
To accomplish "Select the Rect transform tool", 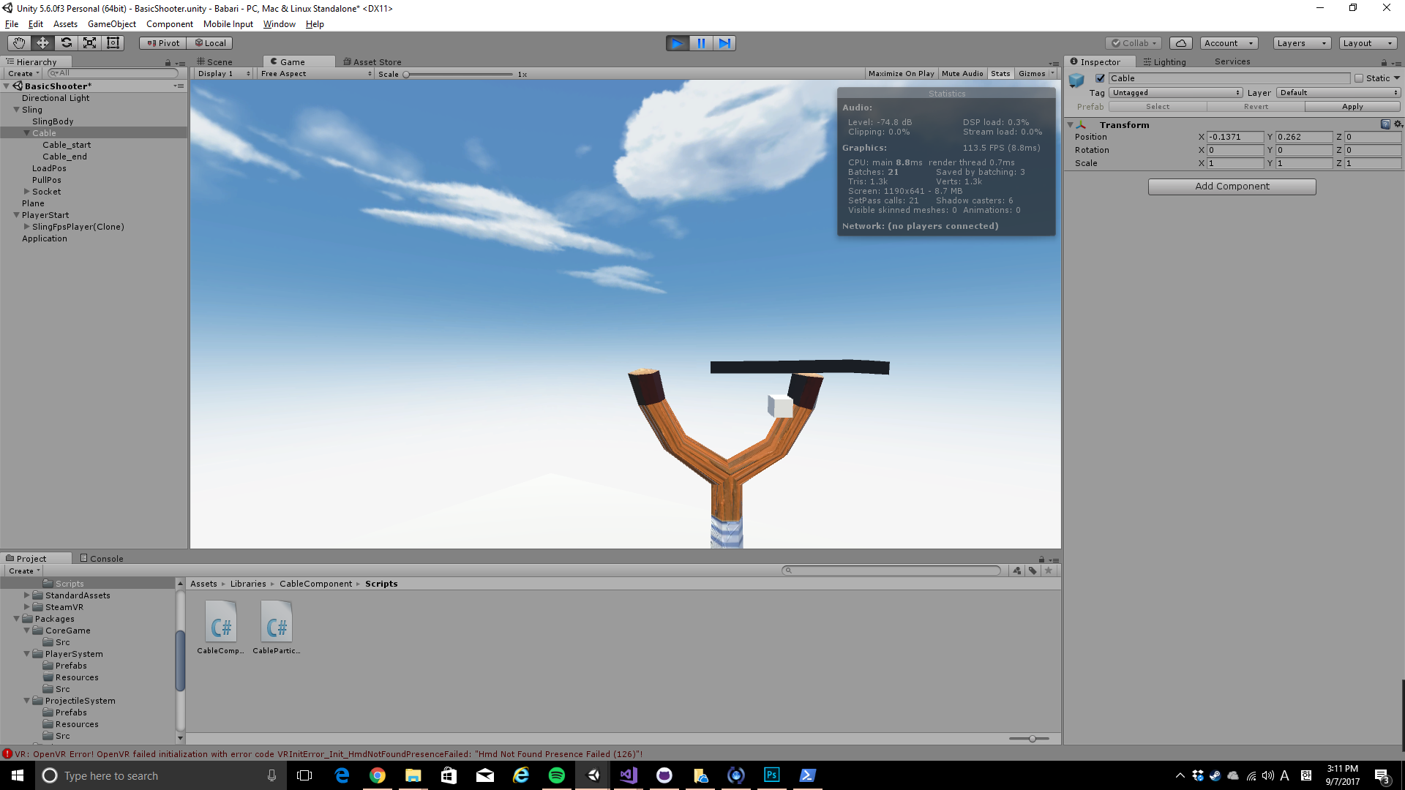I will [112, 42].
